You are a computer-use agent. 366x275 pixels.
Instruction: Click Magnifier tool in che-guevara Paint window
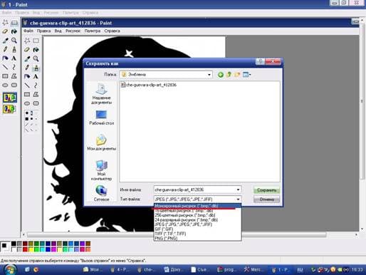click(36, 58)
